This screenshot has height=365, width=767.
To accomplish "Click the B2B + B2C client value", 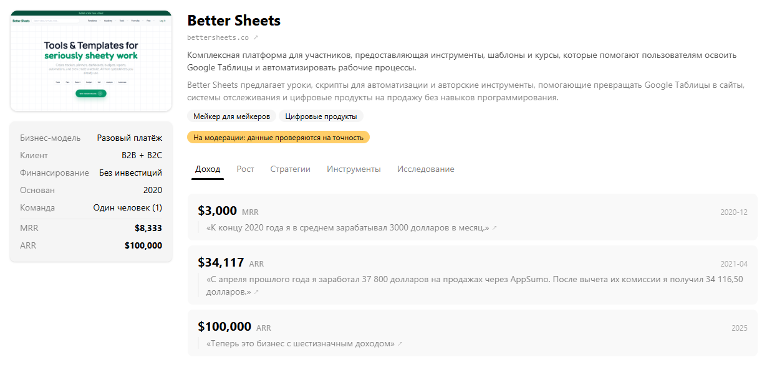I will [x=142, y=155].
